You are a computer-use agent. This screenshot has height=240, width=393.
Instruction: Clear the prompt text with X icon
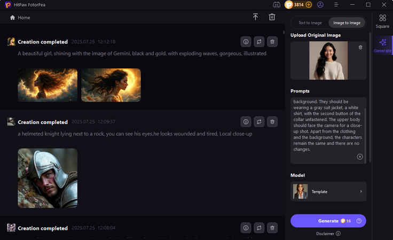(360, 157)
